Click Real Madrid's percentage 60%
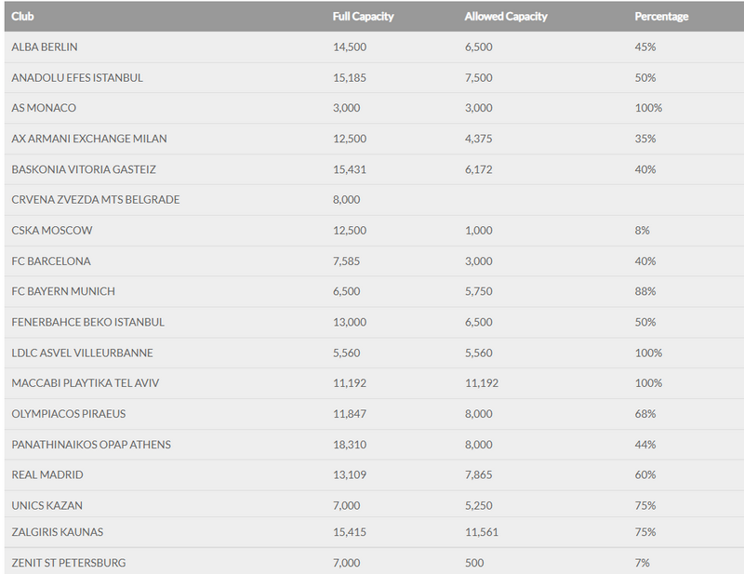The height and width of the screenshot is (574, 744). (x=645, y=474)
